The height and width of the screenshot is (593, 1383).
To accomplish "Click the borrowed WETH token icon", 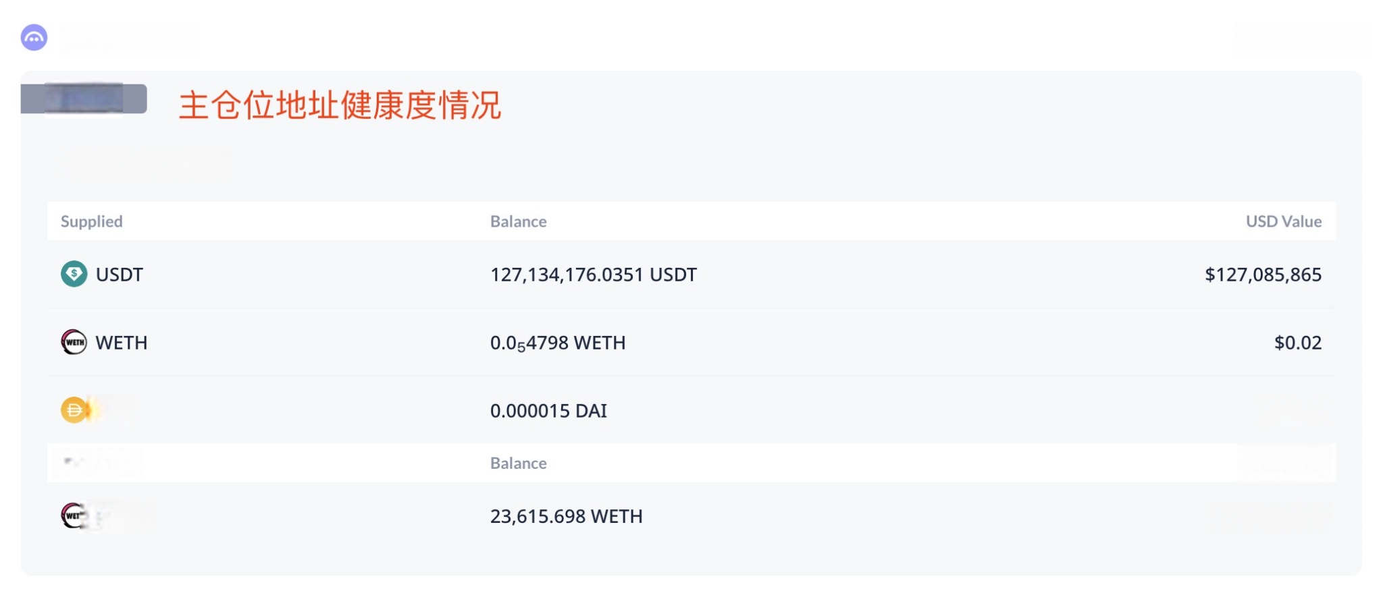I will [74, 515].
